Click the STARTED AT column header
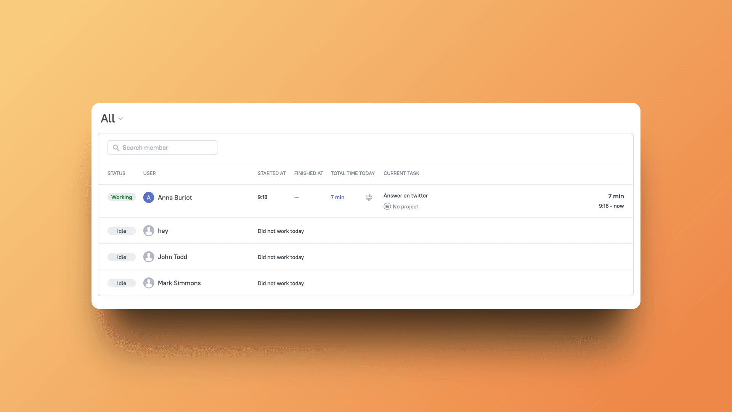The image size is (732, 412). [271, 173]
